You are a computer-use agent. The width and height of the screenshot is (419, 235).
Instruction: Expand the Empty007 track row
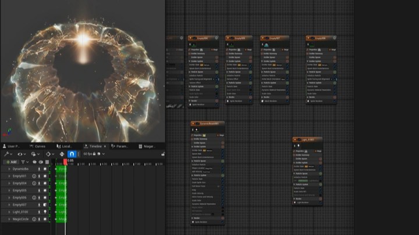coord(9,205)
